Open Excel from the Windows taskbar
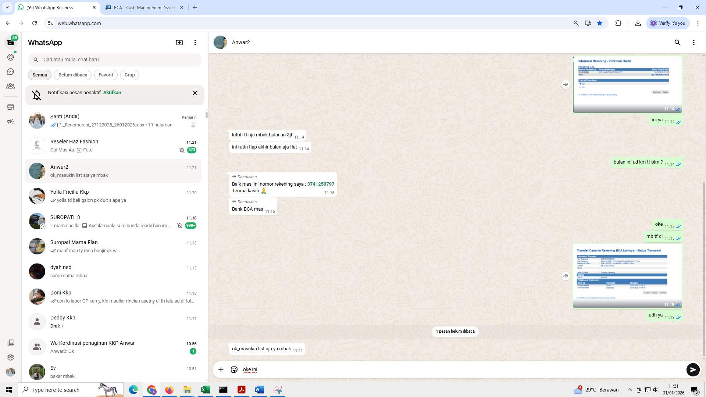 (x=206, y=390)
